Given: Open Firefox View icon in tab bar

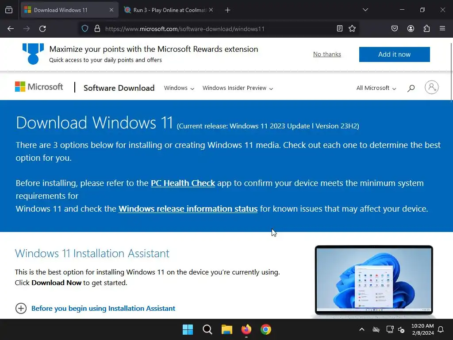Looking at the screenshot, I should [x=9, y=10].
